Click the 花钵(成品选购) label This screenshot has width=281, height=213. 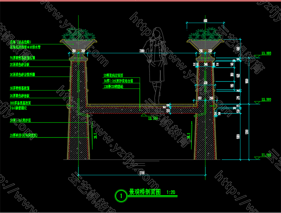click(21, 42)
